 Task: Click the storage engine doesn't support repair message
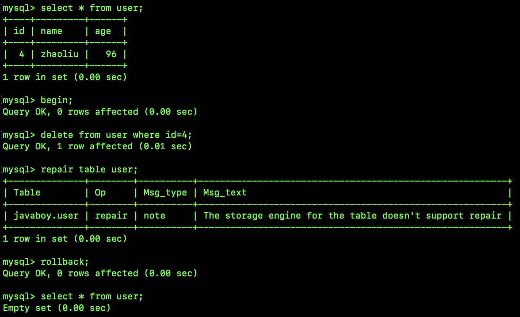click(352, 216)
